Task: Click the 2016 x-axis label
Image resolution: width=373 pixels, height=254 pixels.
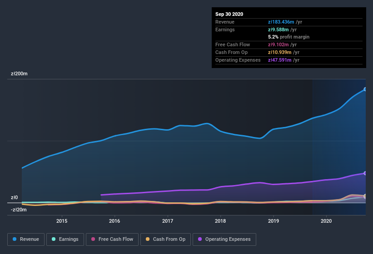Action: pyautogui.click(x=114, y=221)
